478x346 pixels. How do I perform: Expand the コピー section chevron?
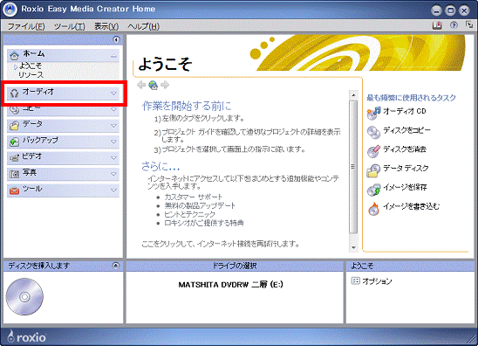point(113,109)
